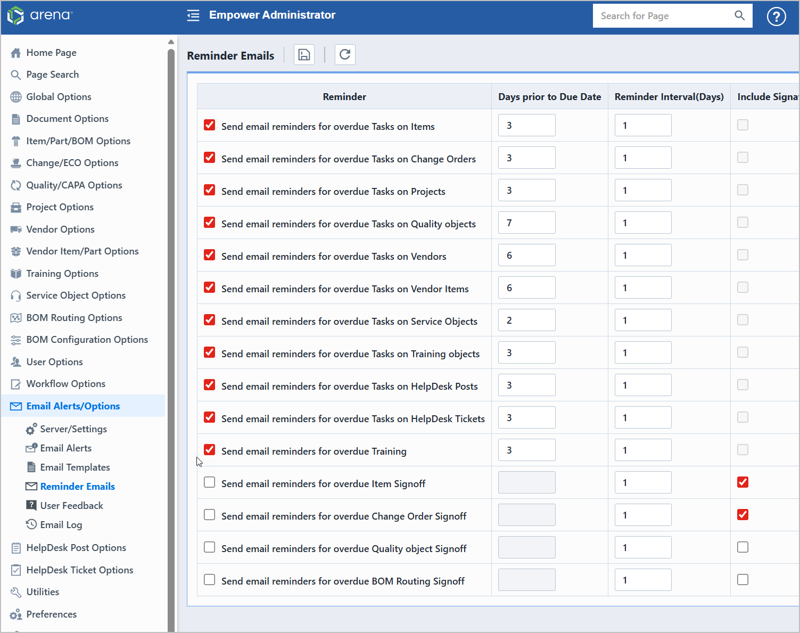Click the Server/Settings gear icon
The width and height of the screenshot is (800, 633).
click(31, 429)
